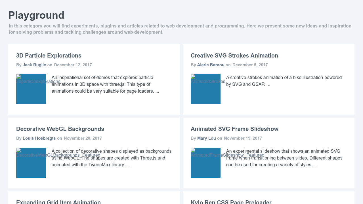363x204 pixels.
Task: Open the 3D Particle Explorations article title
Action: pyautogui.click(x=49, y=56)
